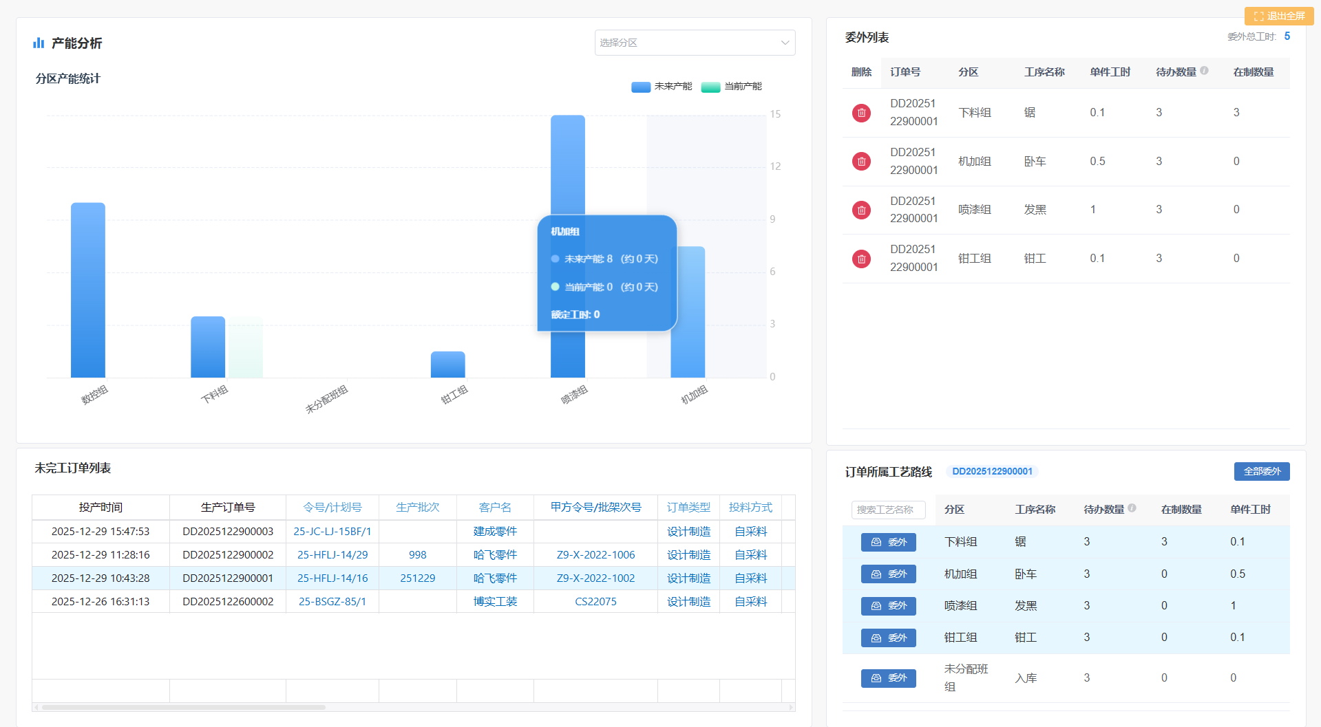Sort by 客户名 column header
The height and width of the screenshot is (727, 1321).
[495, 508]
